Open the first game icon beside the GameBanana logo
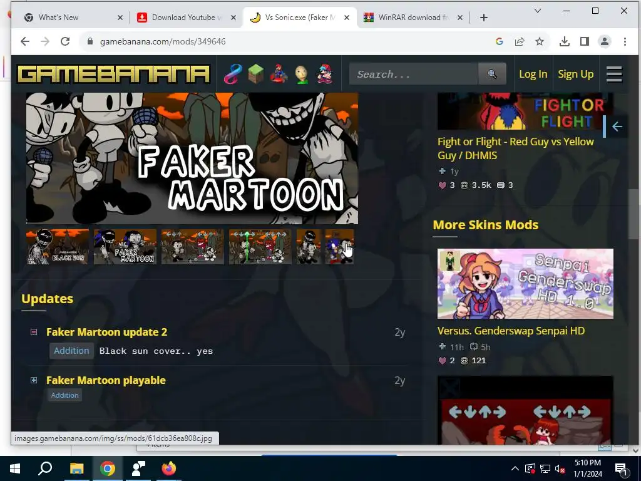Image resolution: width=641 pixels, height=481 pixels. [x=233, y=74]
